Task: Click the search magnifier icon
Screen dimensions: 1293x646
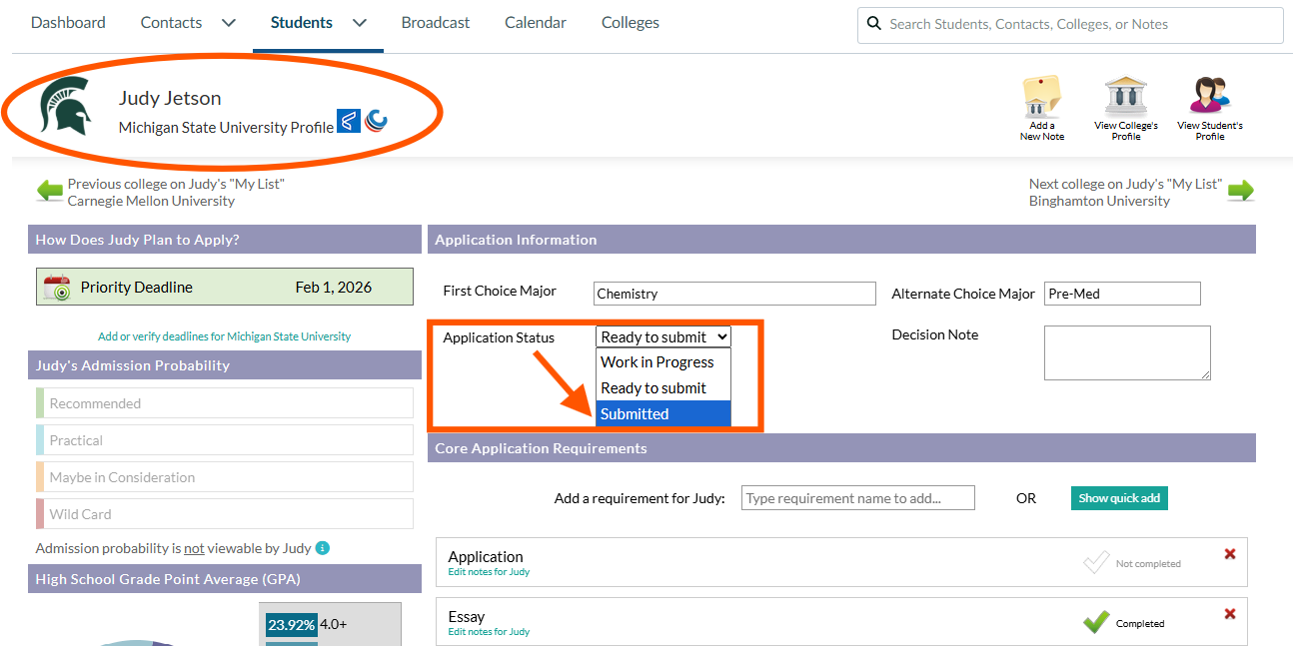Action: click(874, 24)
